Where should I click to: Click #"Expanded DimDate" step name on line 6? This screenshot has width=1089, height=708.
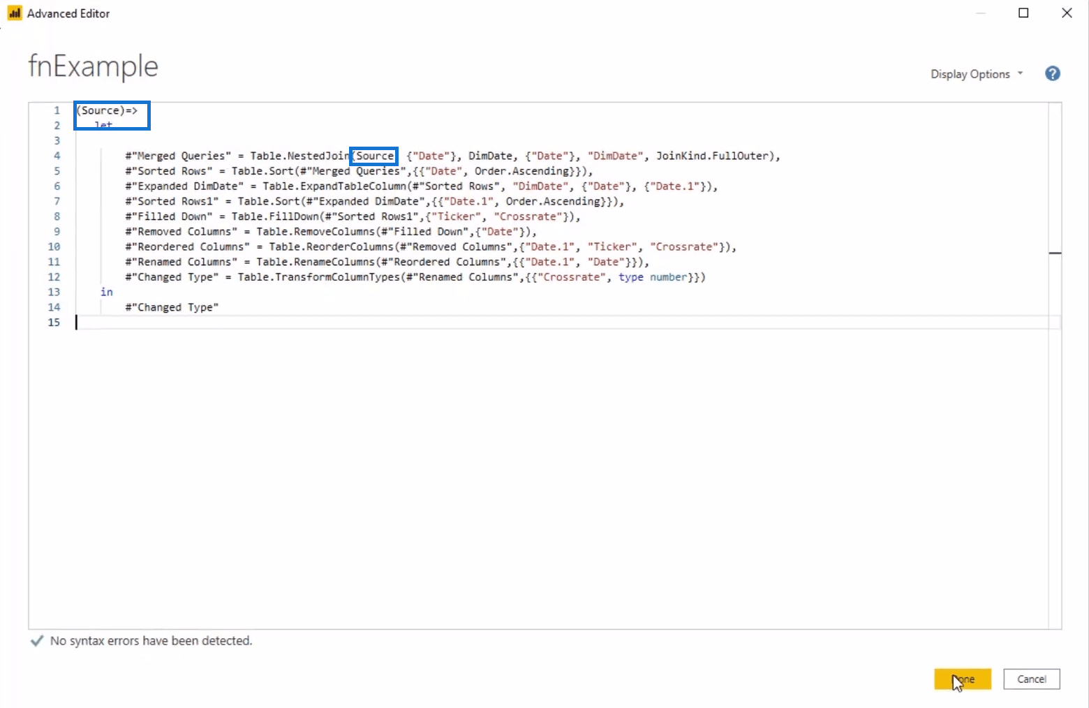184,186
